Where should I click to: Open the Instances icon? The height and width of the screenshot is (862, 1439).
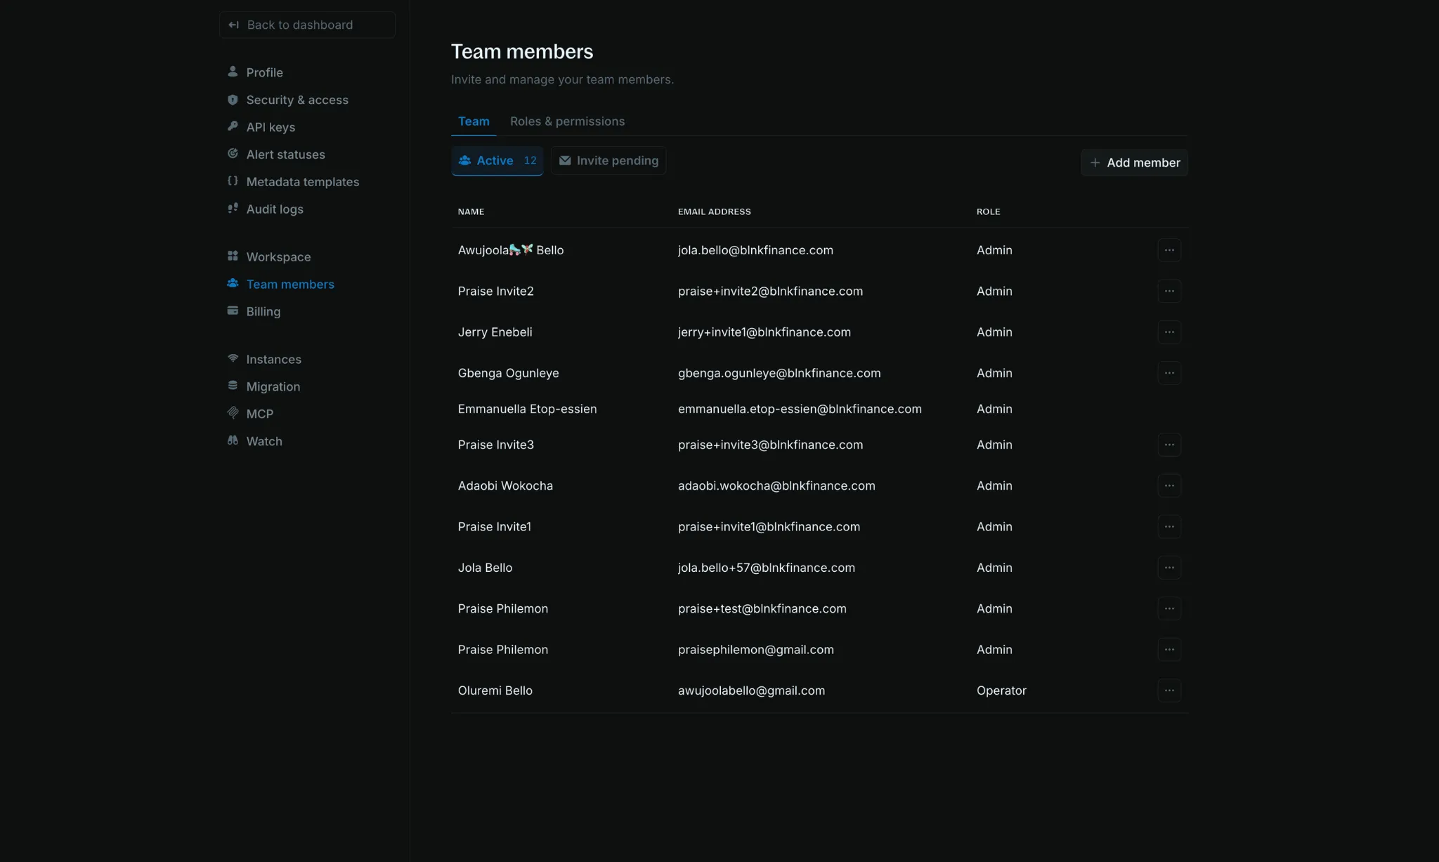click(x=233, y=359)
